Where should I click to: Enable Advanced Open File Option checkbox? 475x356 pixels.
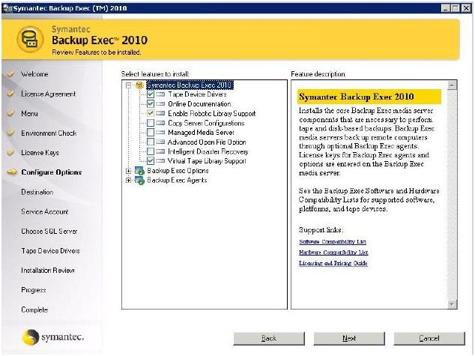(x=151, y=142)
